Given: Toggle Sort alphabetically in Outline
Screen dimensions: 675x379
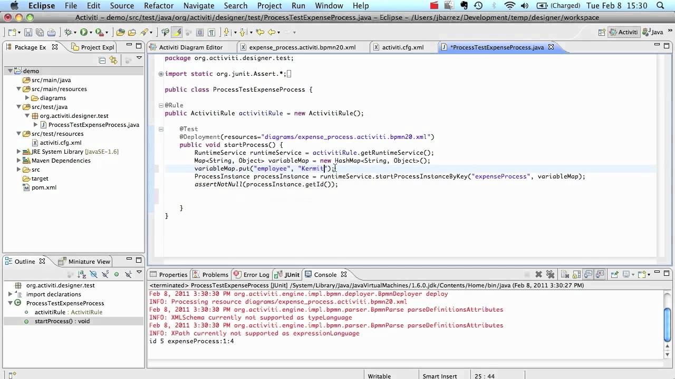Looking at the screenshot, I should coord(82,274).
